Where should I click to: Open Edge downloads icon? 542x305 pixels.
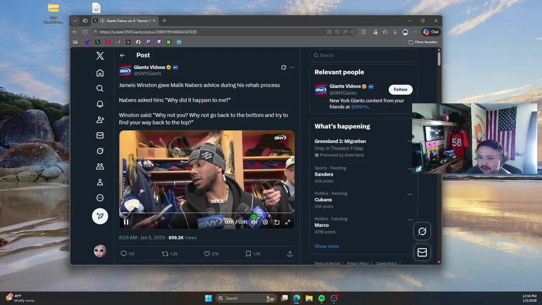(395, 32)
